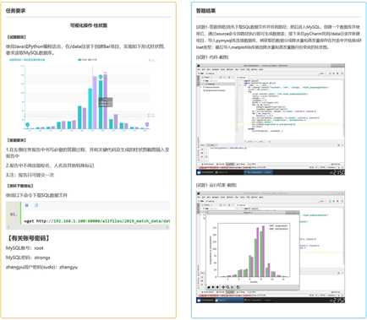This screenshot has width=367, height=320.
Task: Click the 'zhangyu用户密码(sudo)：zhangyu' line
Action: tap(41, 267)
